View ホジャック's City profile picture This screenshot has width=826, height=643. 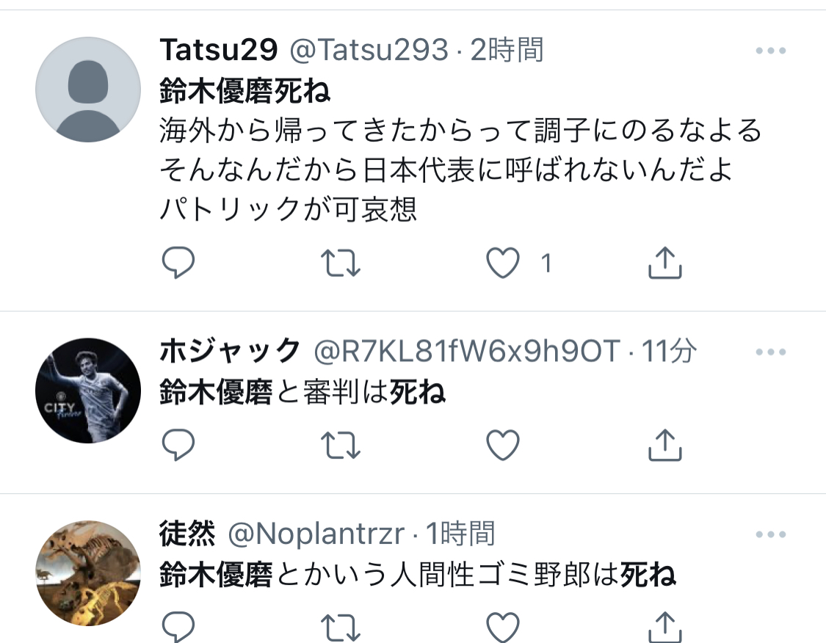coord(88,390)
